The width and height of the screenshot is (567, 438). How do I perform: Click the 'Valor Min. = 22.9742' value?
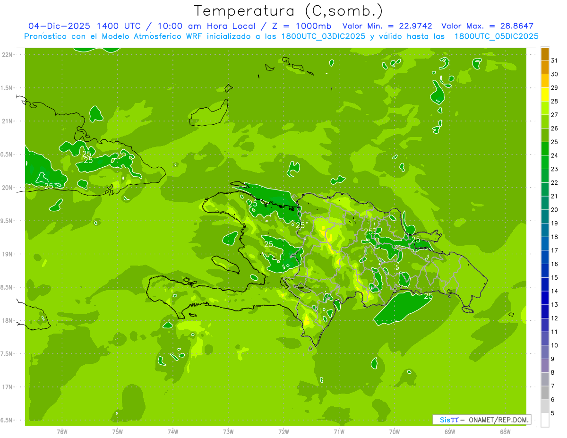point(387,26)
